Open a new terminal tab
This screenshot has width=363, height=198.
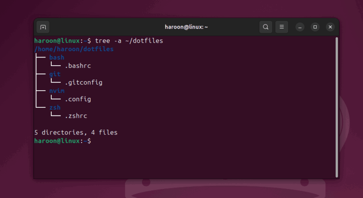43,27
